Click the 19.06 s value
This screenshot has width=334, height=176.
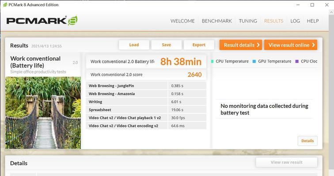click(x=177, y=110)
